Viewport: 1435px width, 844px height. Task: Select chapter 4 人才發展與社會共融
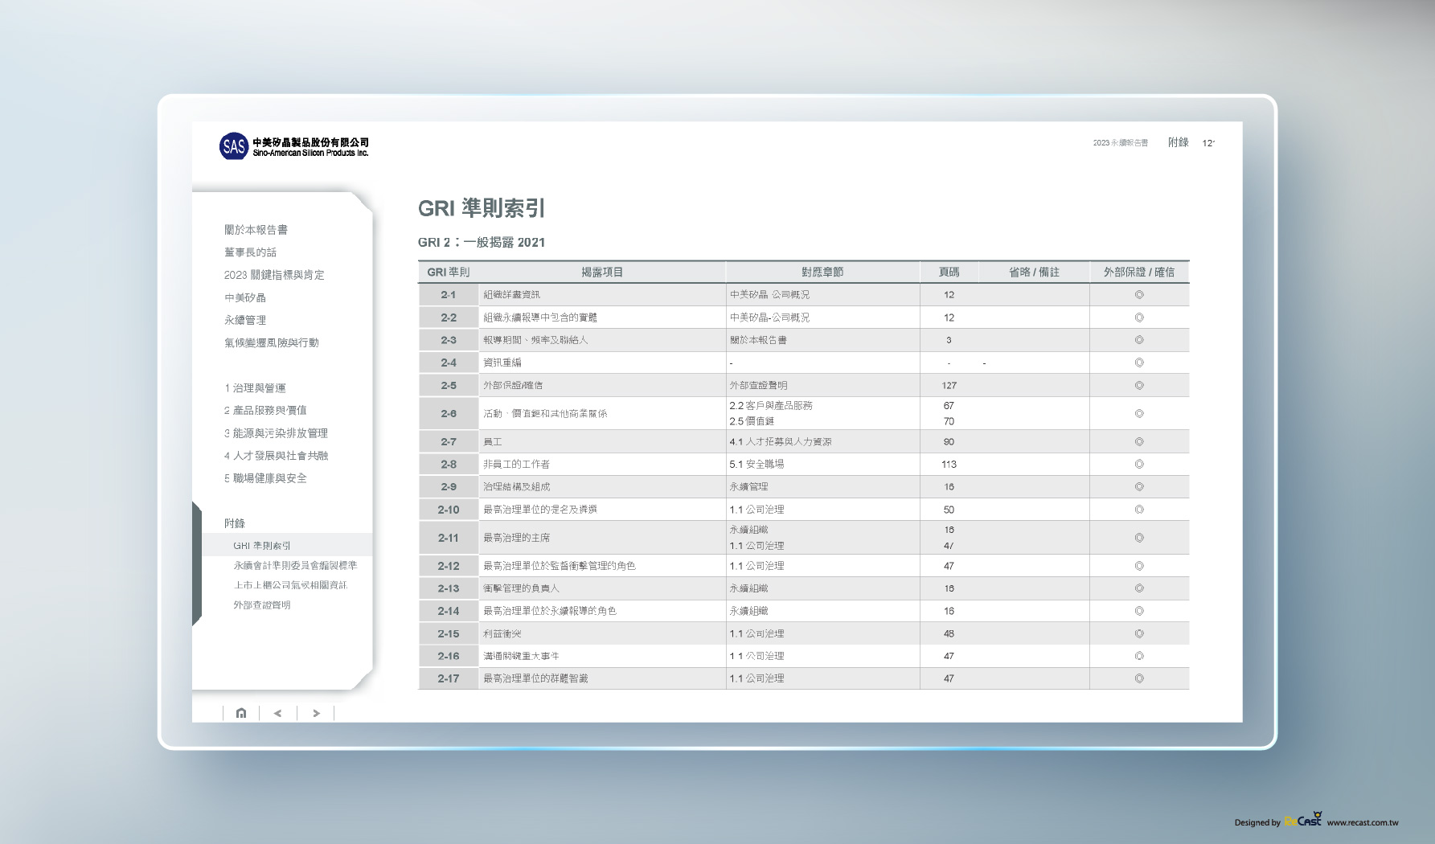(276, 455)
